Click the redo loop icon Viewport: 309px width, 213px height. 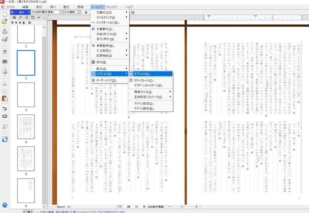click(x=5, y=116)
